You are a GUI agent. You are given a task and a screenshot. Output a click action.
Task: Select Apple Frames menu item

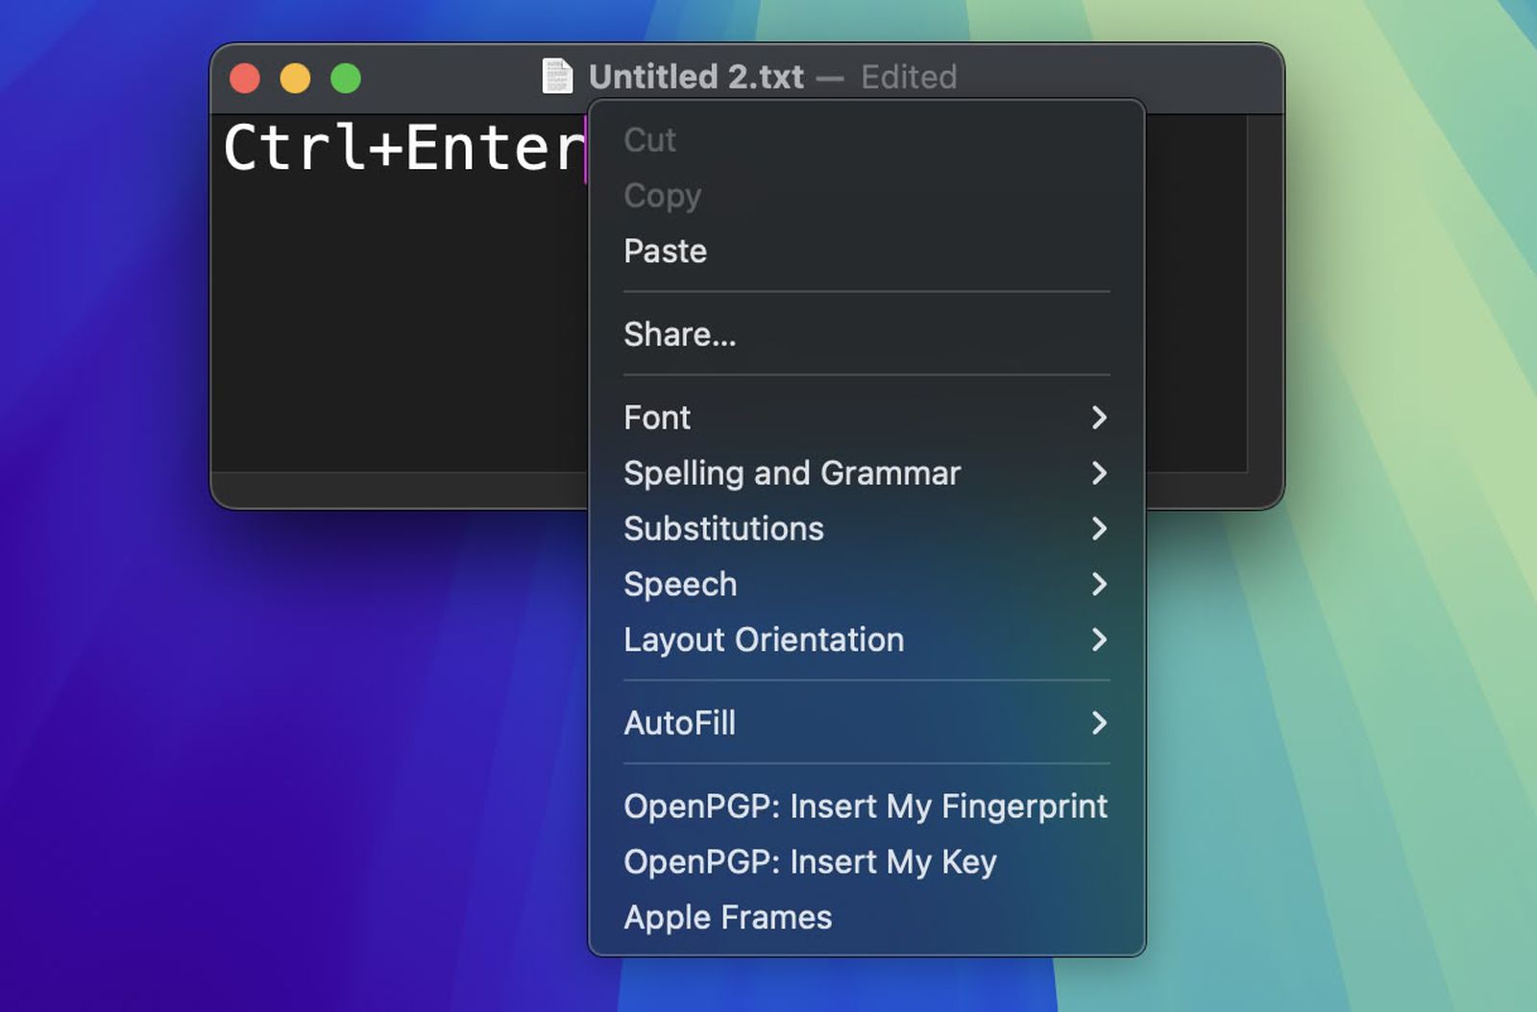tap(866, 918)
